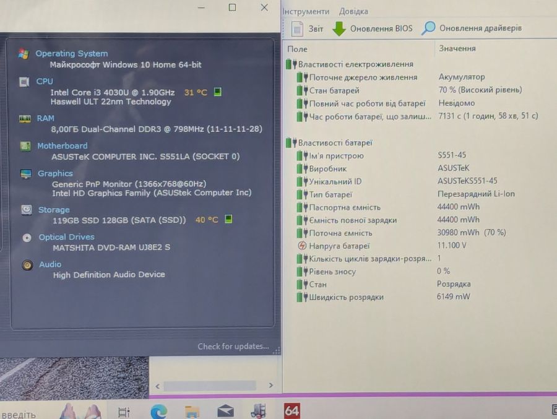Open the Graphics section heading

click(x=55, y=173)
